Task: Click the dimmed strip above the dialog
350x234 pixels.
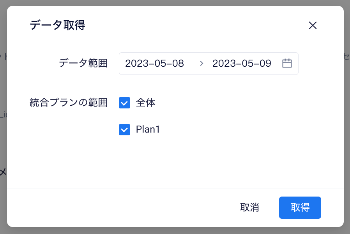Action: click(x=175, y=2)
